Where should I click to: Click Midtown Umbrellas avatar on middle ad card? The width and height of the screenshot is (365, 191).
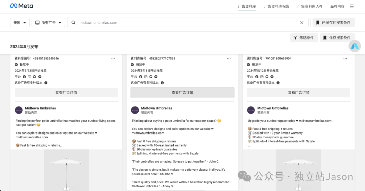tap(135, 110)
